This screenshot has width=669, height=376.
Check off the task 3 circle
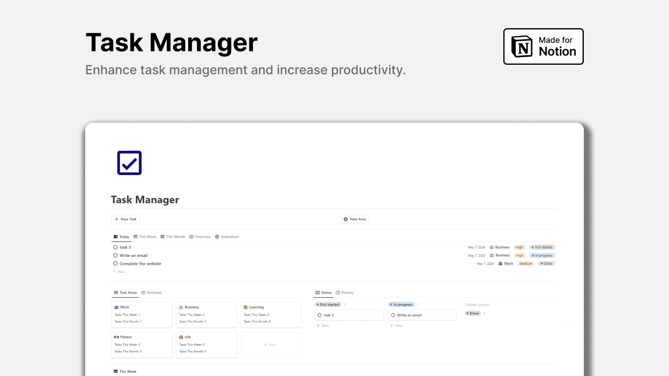[115, 247]
